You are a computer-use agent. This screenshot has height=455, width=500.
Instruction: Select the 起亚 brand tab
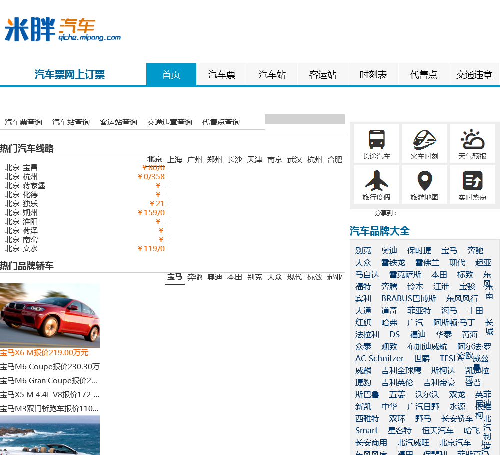click(x=335, y=277)
